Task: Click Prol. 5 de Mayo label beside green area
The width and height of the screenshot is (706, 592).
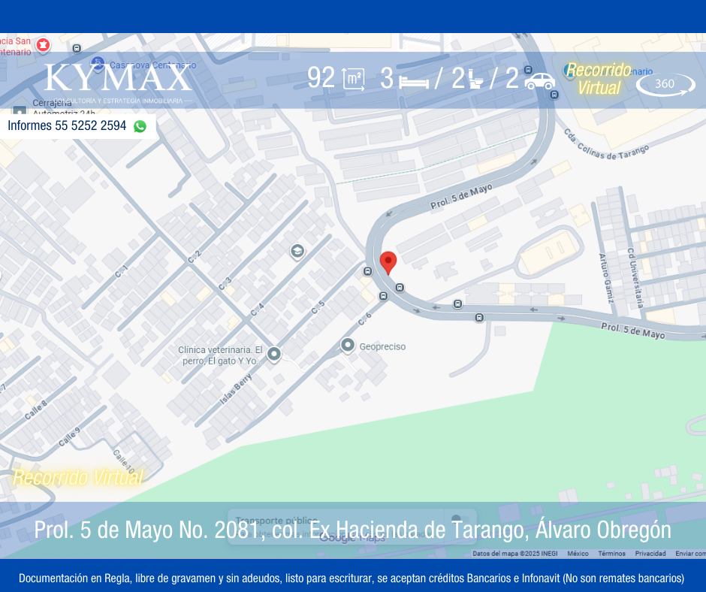Action: click(x=633, y=331)
